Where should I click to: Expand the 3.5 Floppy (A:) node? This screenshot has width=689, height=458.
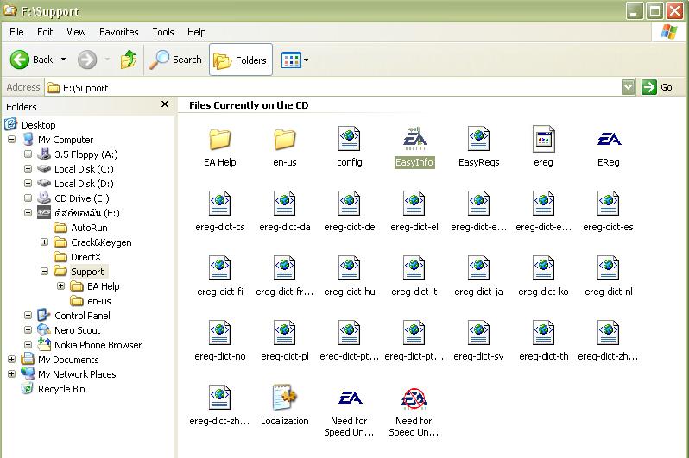tap(28, 154)
